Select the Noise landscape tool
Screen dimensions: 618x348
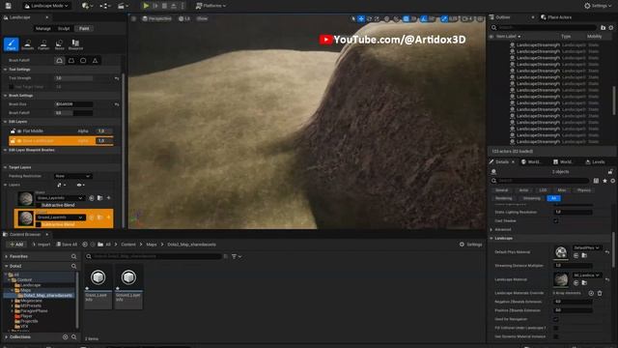click(59, 44)
